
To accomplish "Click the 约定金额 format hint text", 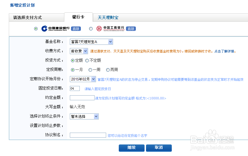I will 131,98.
